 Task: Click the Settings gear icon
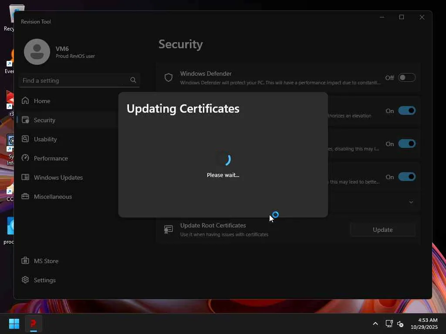[x=25, y=280]
